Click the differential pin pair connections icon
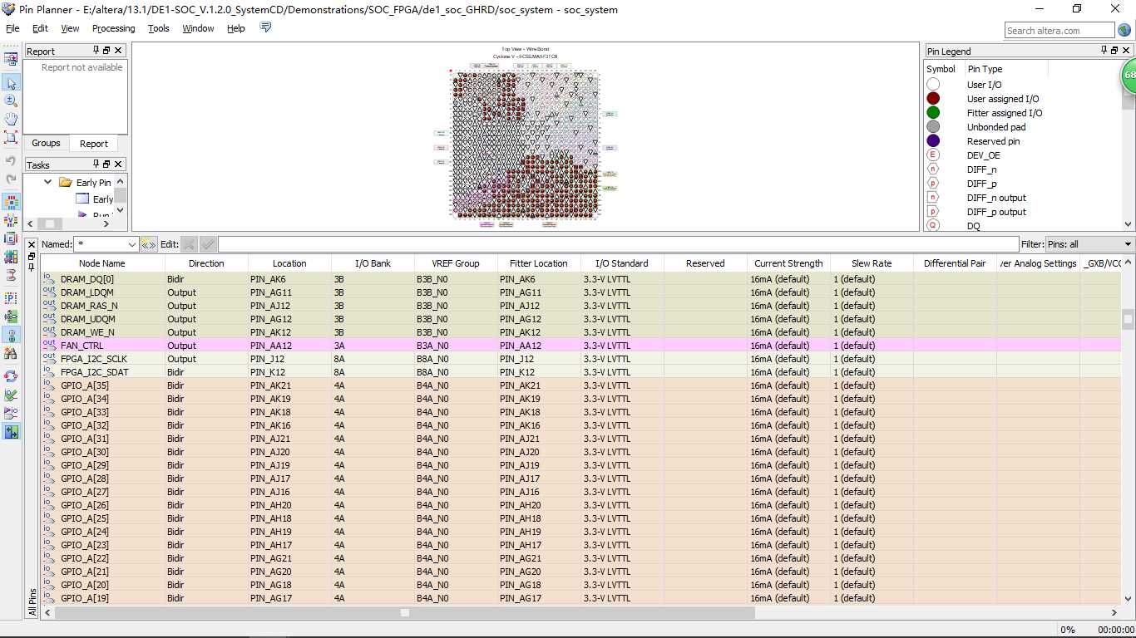The width and height of the screenshot is (1136, 638). (x=11, y=275)
